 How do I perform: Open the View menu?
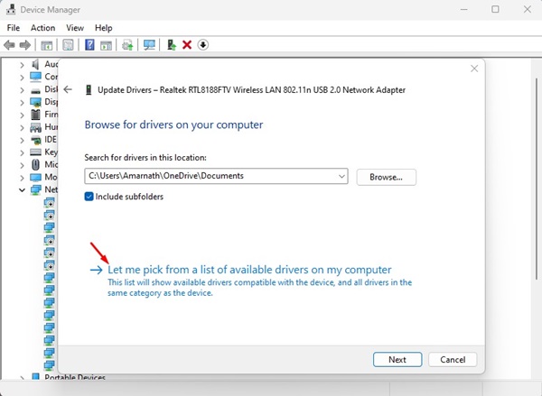click(x=75, y=28)
